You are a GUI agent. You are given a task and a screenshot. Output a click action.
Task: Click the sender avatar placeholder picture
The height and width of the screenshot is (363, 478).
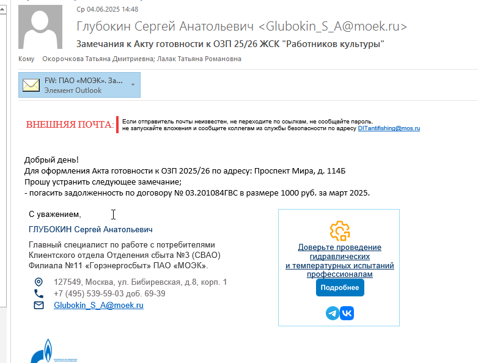[40, 27]
